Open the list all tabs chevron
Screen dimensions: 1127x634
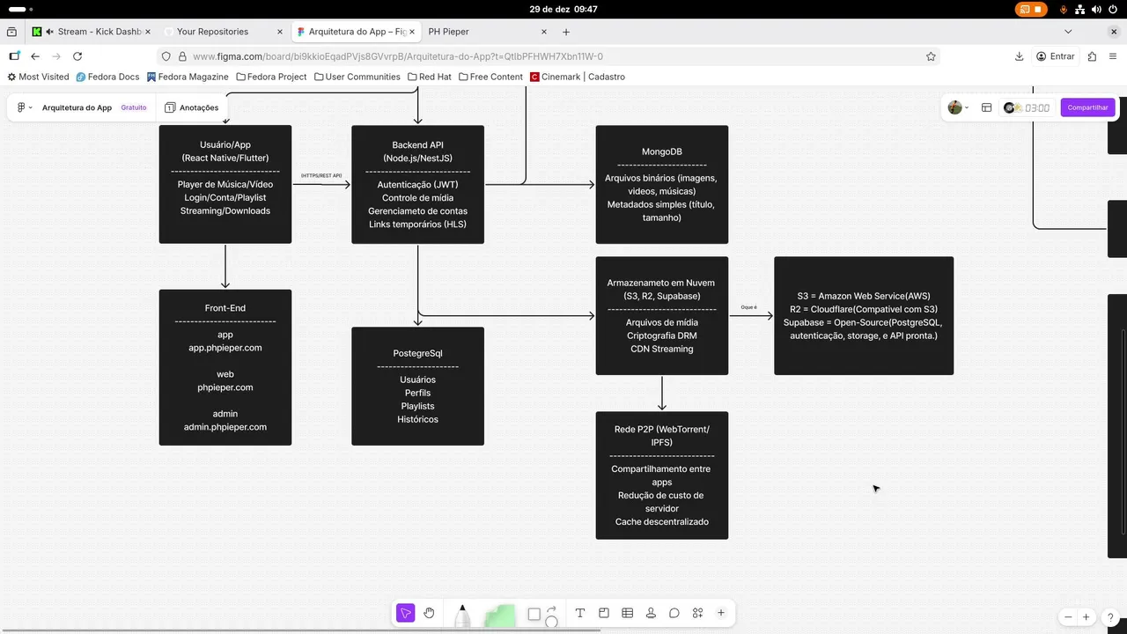point(1068,32)
